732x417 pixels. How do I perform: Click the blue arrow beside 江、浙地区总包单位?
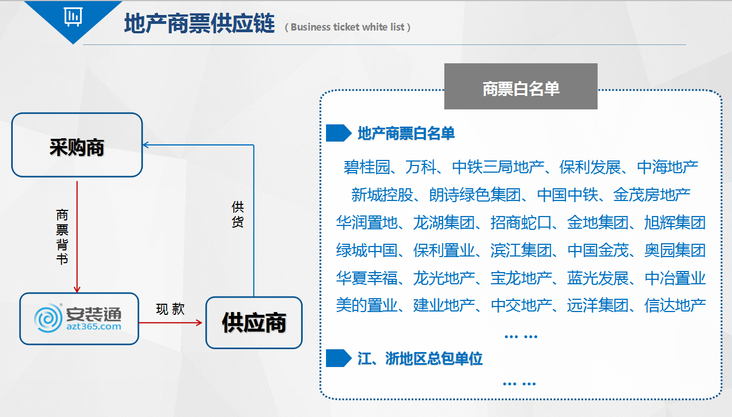point(338,359)
